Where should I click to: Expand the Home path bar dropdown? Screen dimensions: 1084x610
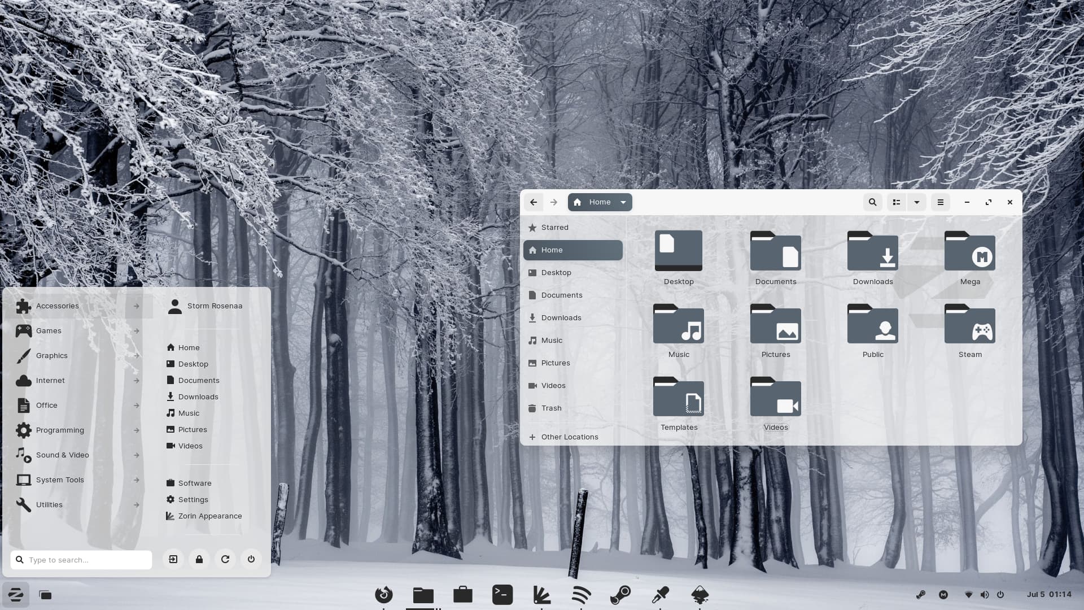(623, 202)
